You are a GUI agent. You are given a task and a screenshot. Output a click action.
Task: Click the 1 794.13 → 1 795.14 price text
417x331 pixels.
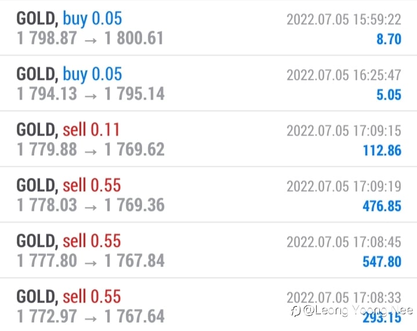(90, 94)
